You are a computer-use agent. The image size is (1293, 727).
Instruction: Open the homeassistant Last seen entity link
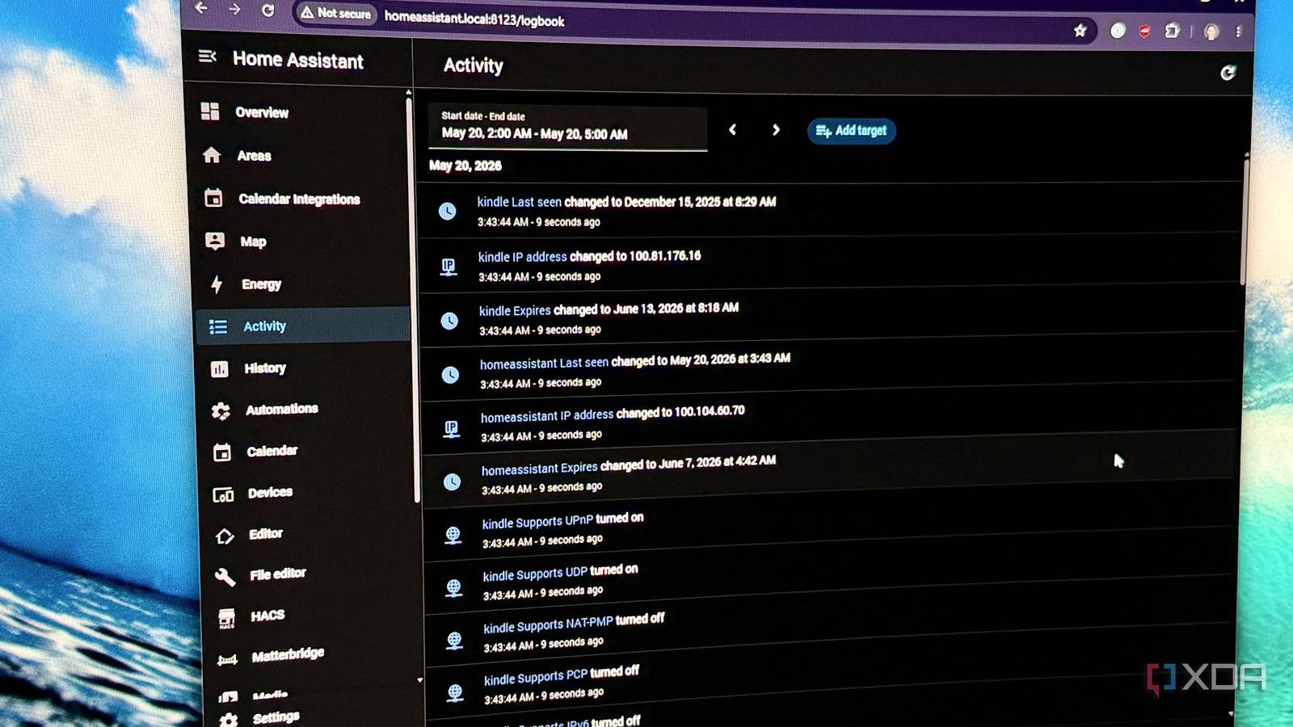point(544,363)
